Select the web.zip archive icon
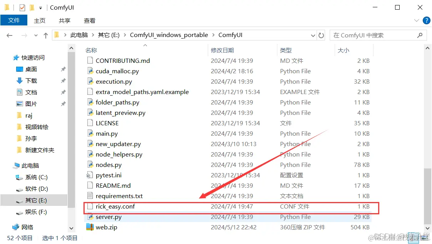Viewport: 432px width, 244px height. [x=90, y=227]
